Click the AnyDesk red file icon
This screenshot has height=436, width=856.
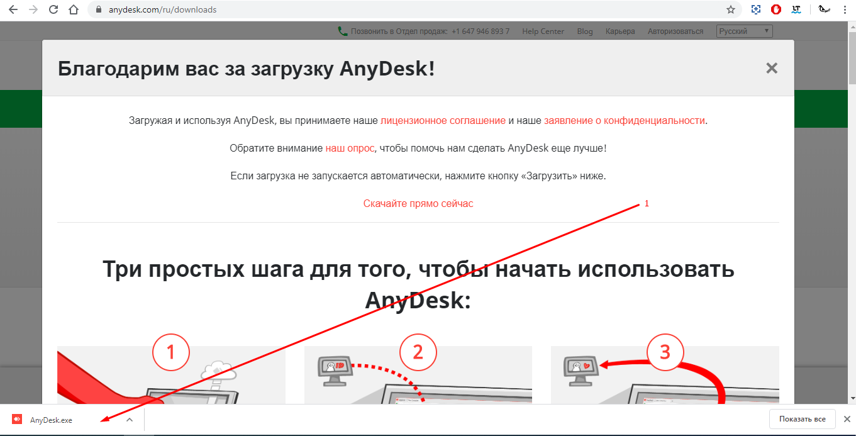click(17, 420)
